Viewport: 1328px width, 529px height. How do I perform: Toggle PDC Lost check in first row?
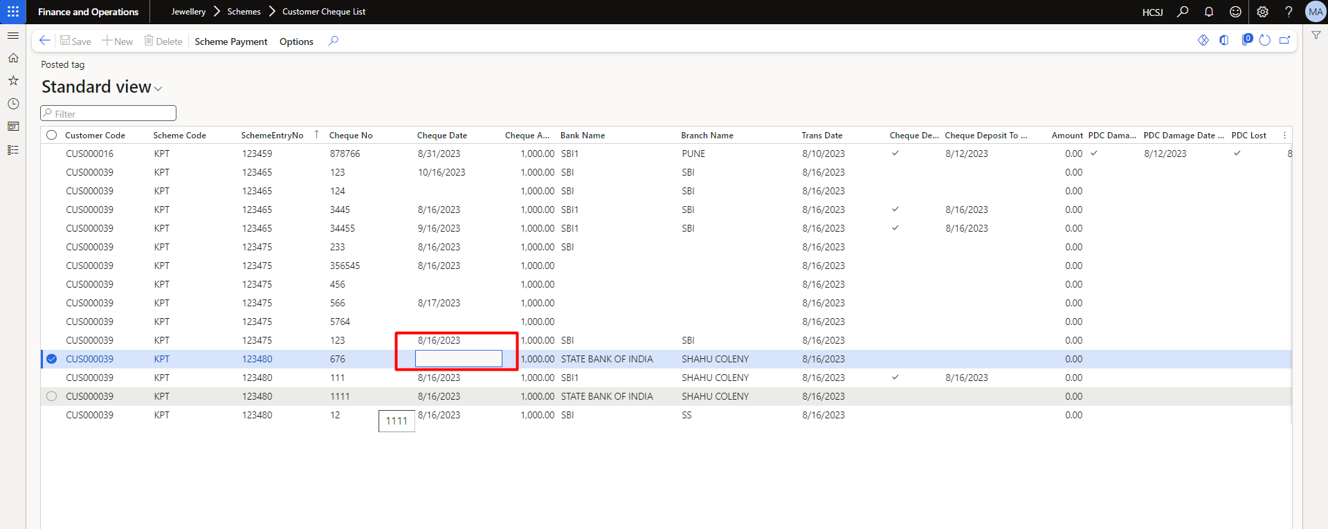click(x=1237, y=154)
